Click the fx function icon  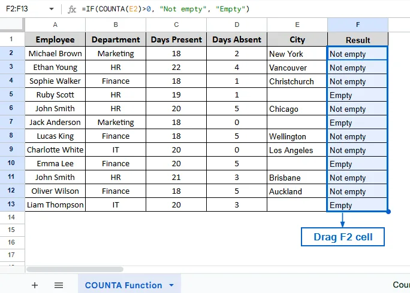point(72,10)
